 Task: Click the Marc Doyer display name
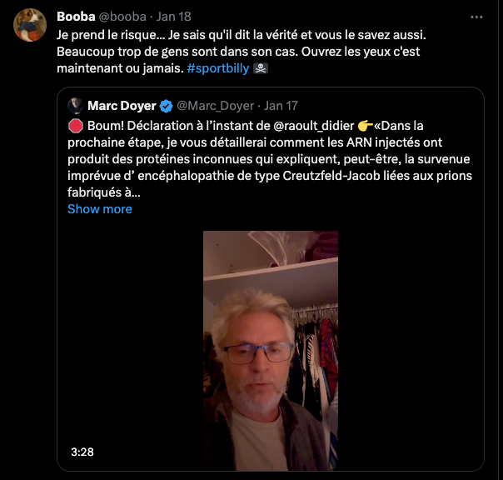tap(122, 106)
